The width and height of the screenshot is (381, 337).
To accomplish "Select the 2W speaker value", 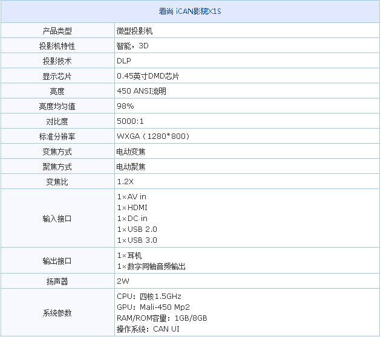I will click(123, 281).
